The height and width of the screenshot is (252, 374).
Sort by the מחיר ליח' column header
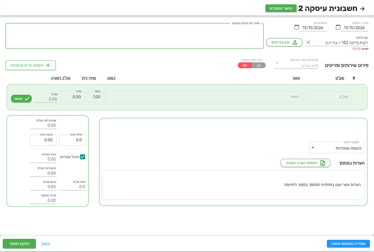pyautogui.click(x=89, y=78)
